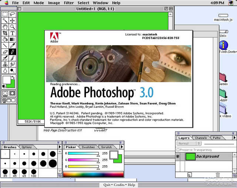Select the Eyedropper tool
The width and height of the screenshot is (237, 188).
coord(12,46)
